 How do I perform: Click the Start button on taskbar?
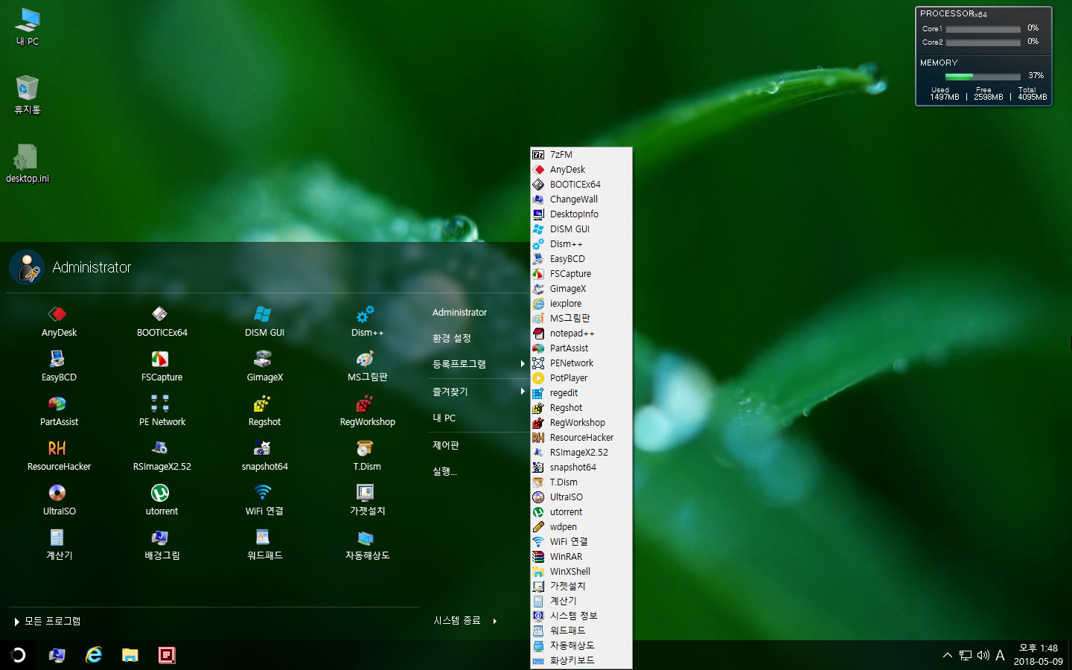[18, 655]
